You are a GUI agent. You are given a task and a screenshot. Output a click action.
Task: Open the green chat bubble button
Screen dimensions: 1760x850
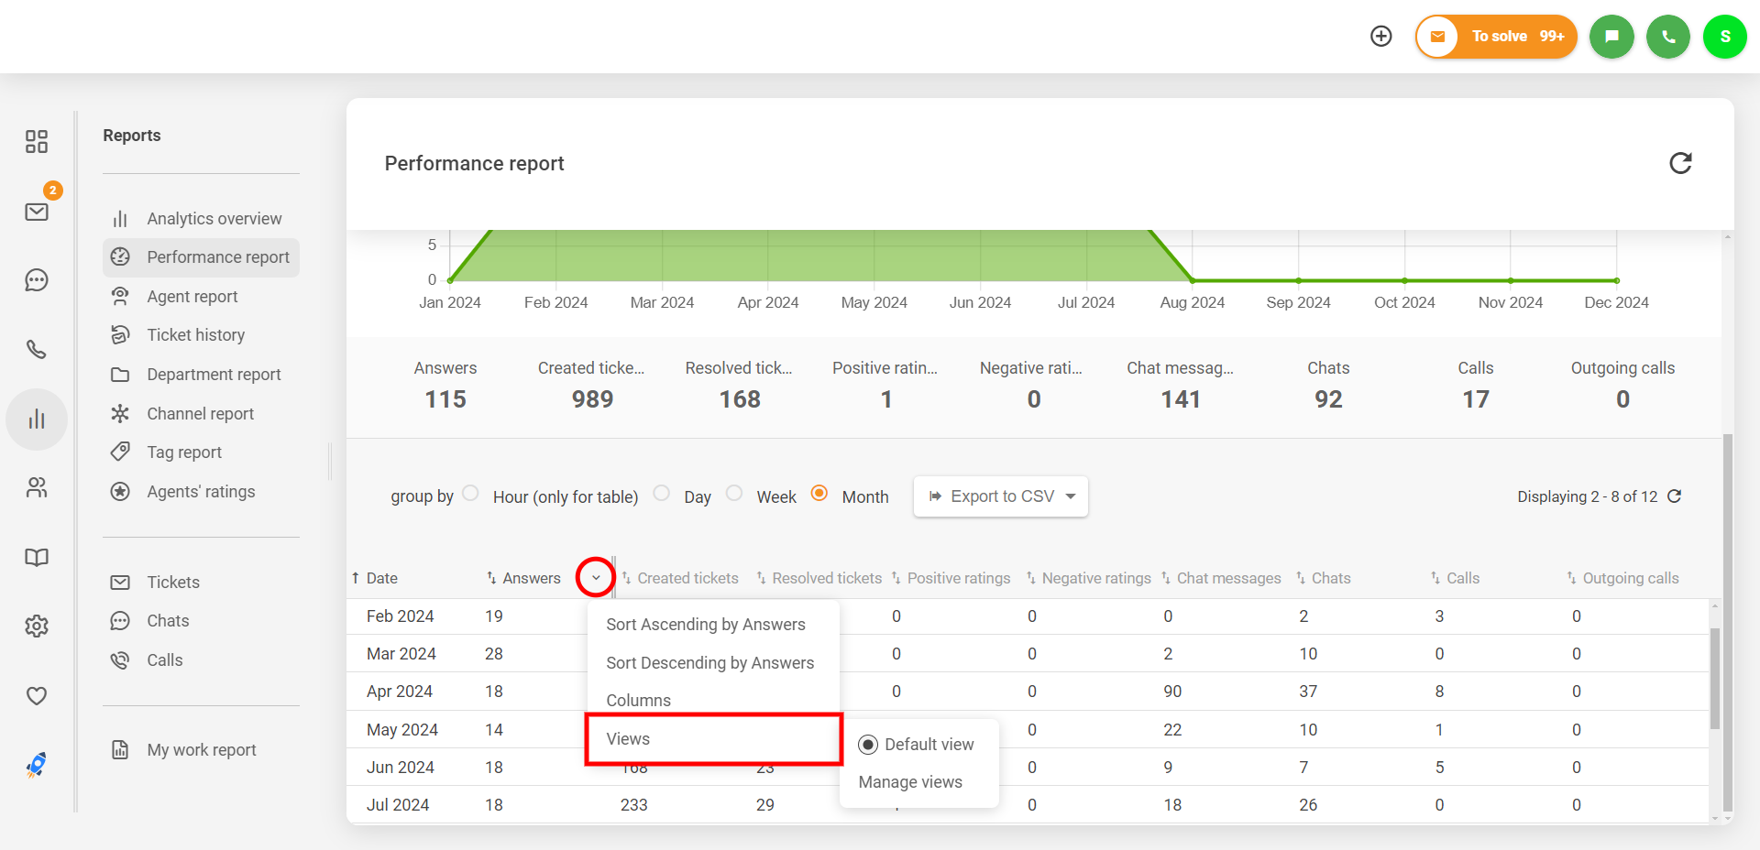point(1611,37)
